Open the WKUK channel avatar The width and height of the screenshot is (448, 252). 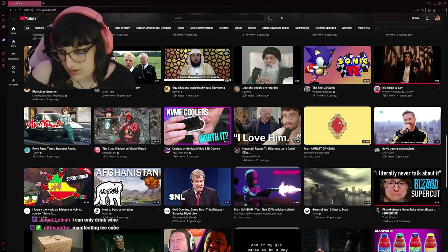[x=377, y=89]
